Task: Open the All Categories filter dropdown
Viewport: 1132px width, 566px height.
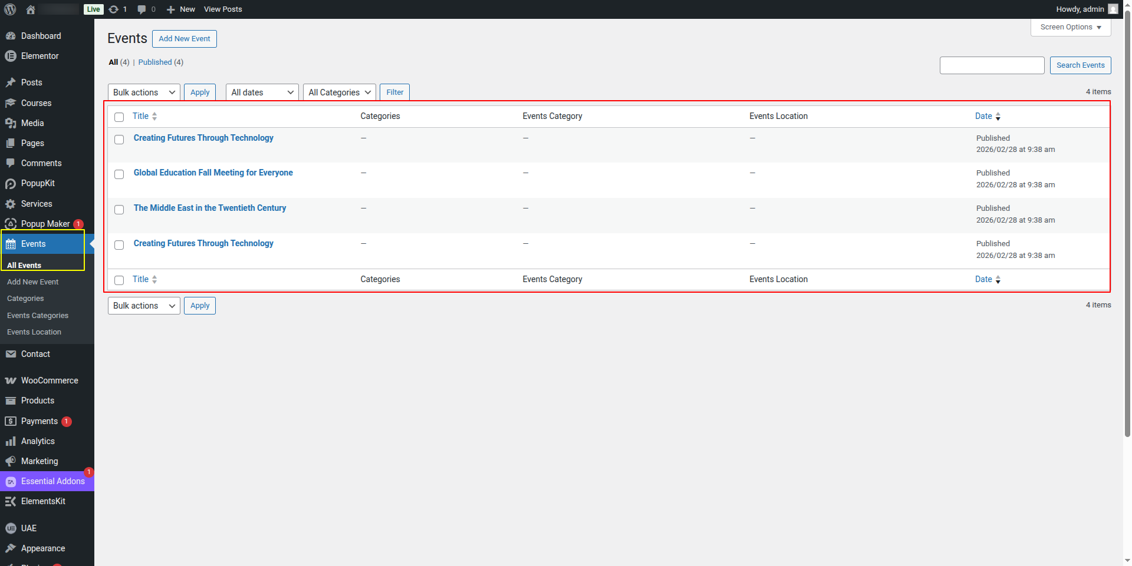Action: coord(339,92)
